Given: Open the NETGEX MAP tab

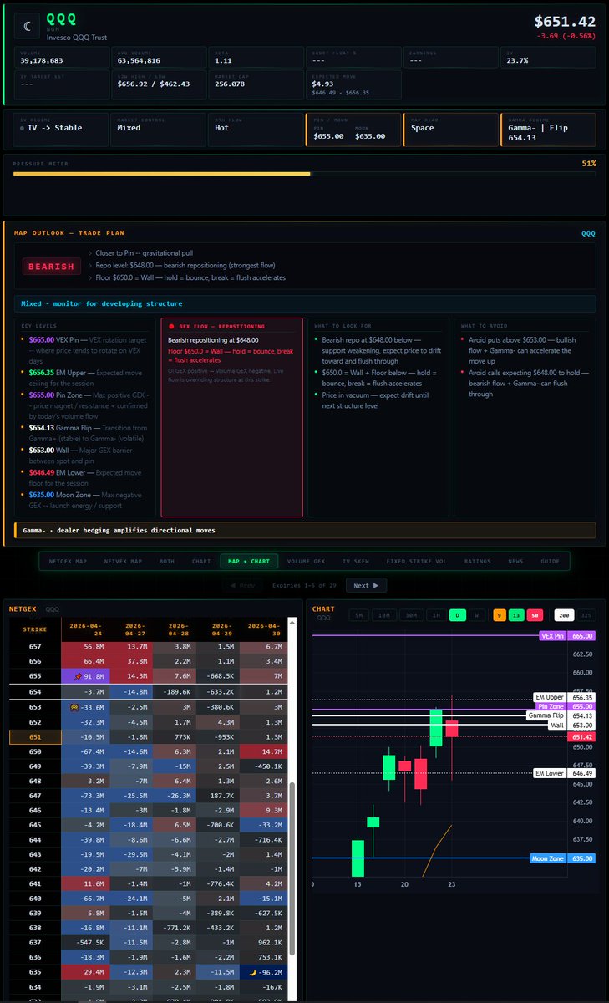Looking at the screenshot, I should (x=68, y=561).
